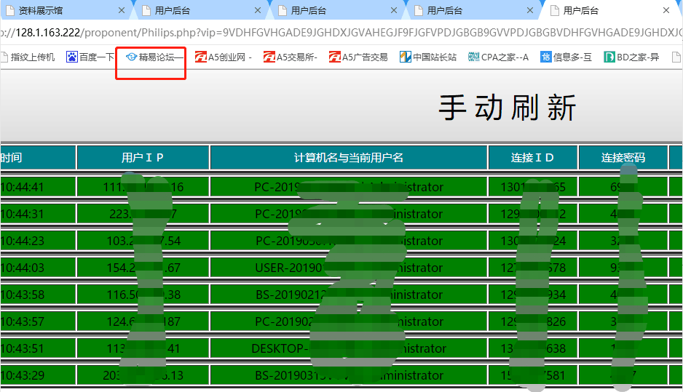
Task: Click the 精易论坛 eye favicon
Action: click(131, 57)
